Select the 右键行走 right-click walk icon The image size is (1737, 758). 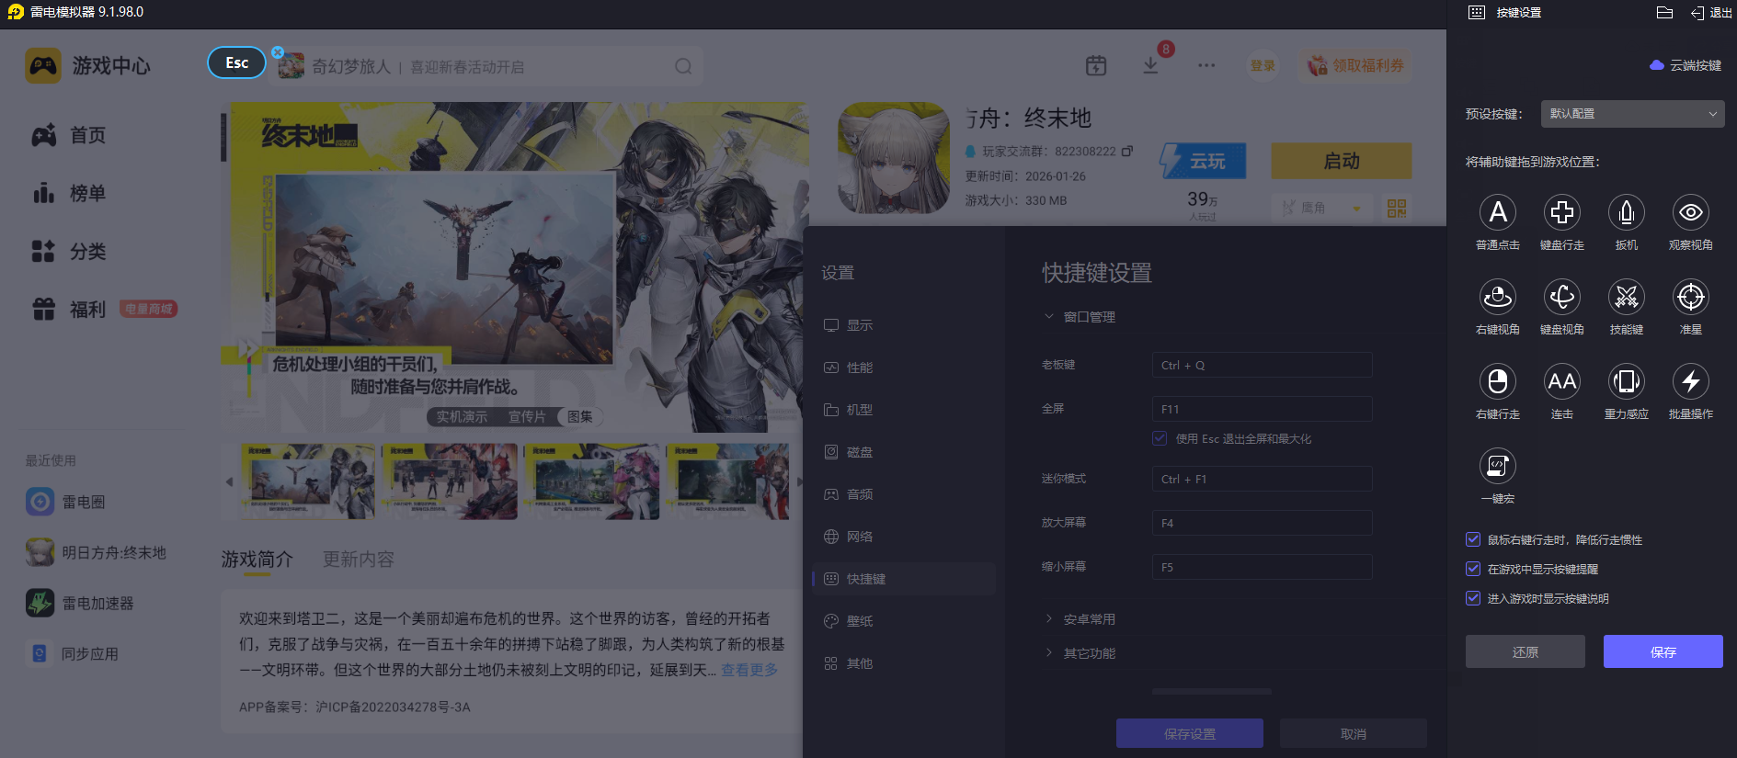[1498, 381]
